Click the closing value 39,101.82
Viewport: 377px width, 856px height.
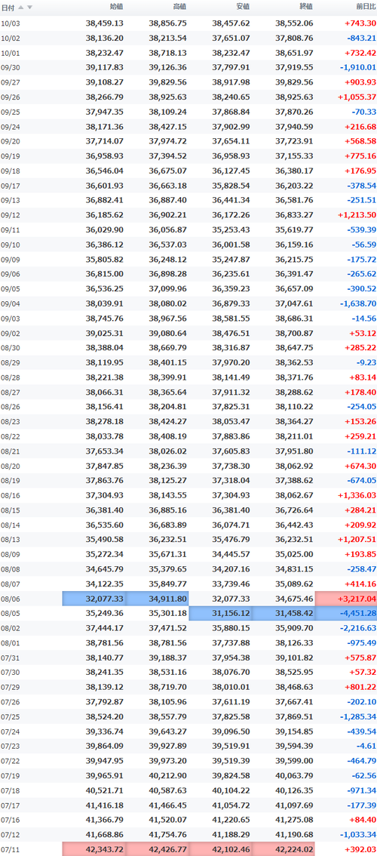(295, 657)
